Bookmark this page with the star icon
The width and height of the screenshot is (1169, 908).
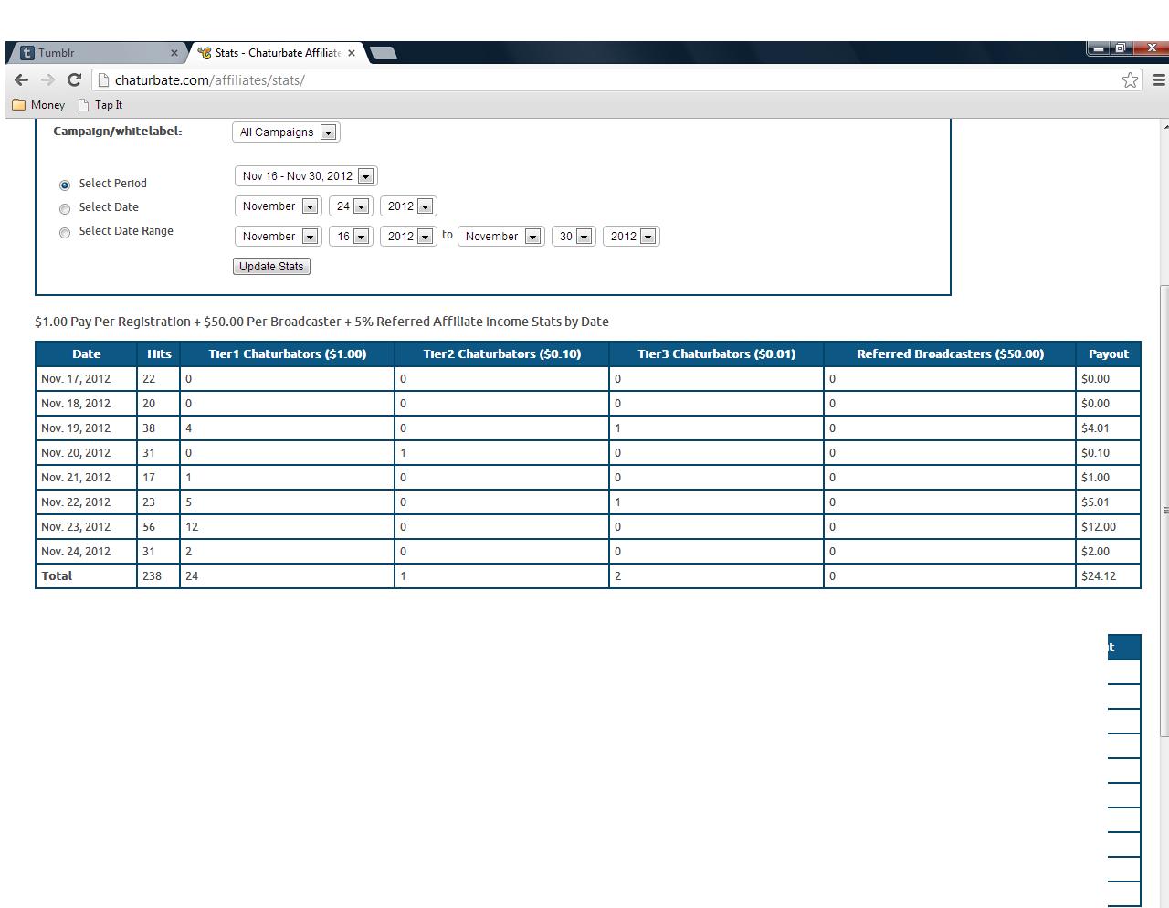point(1130,80)
